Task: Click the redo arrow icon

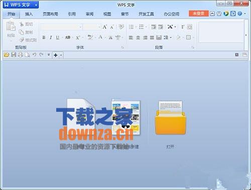Action: tap(41, 55)
